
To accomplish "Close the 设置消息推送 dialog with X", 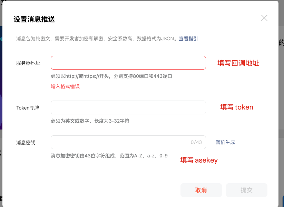I will [x=264, y=18].
